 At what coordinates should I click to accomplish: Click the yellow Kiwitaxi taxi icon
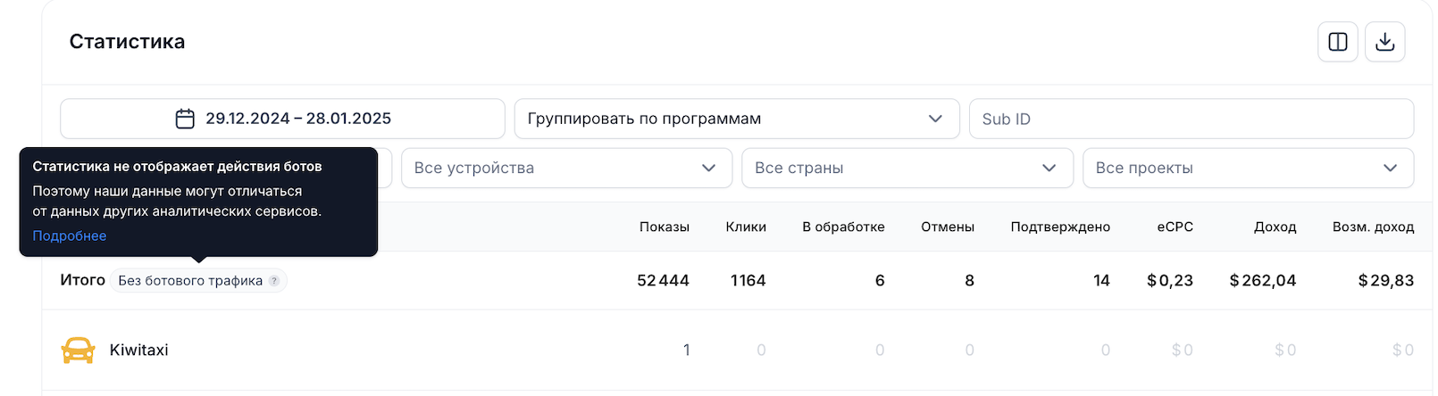click(x=79, y=351)
